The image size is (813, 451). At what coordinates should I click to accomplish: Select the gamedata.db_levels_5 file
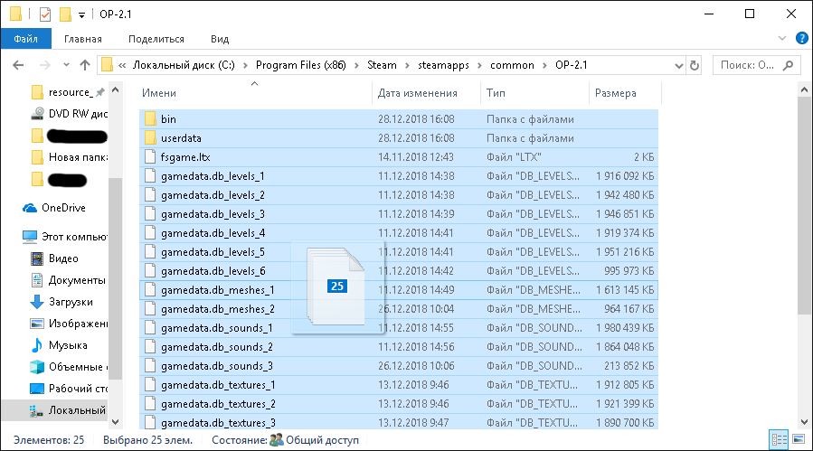(x=399, y=252)
